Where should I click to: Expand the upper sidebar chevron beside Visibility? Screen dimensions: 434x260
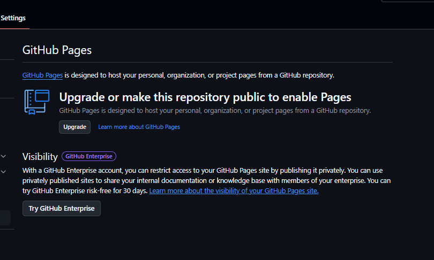click(x=3, y=156)
